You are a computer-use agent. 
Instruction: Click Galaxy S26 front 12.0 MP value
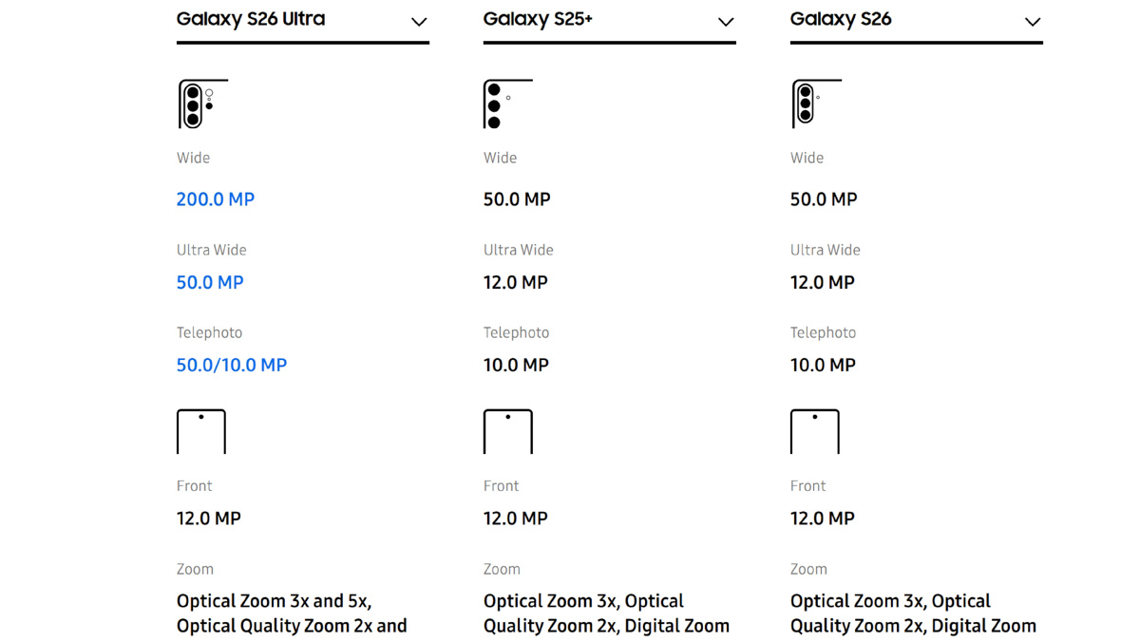(x=823, y=518)
